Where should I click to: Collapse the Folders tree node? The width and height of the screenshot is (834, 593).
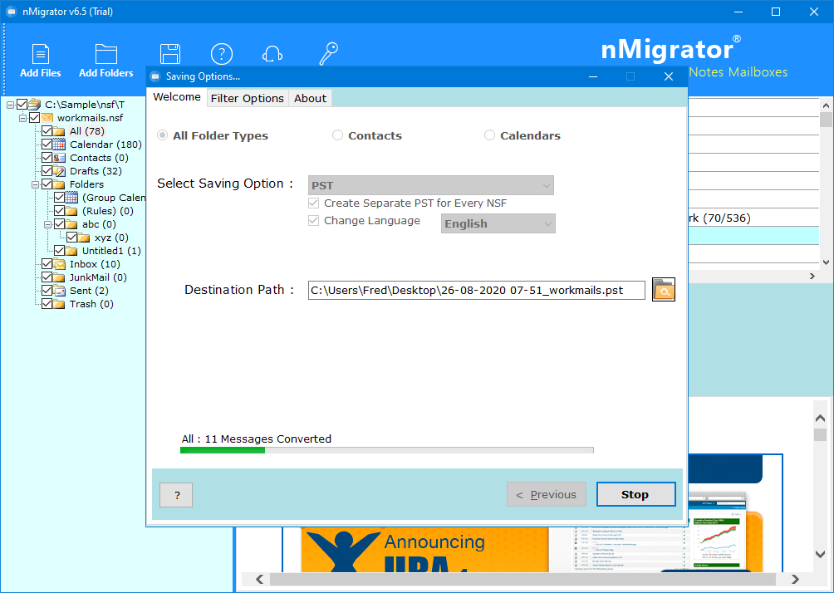pyautogui.click(x=35, y=184)
